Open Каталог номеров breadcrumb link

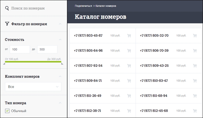point(106,6)
